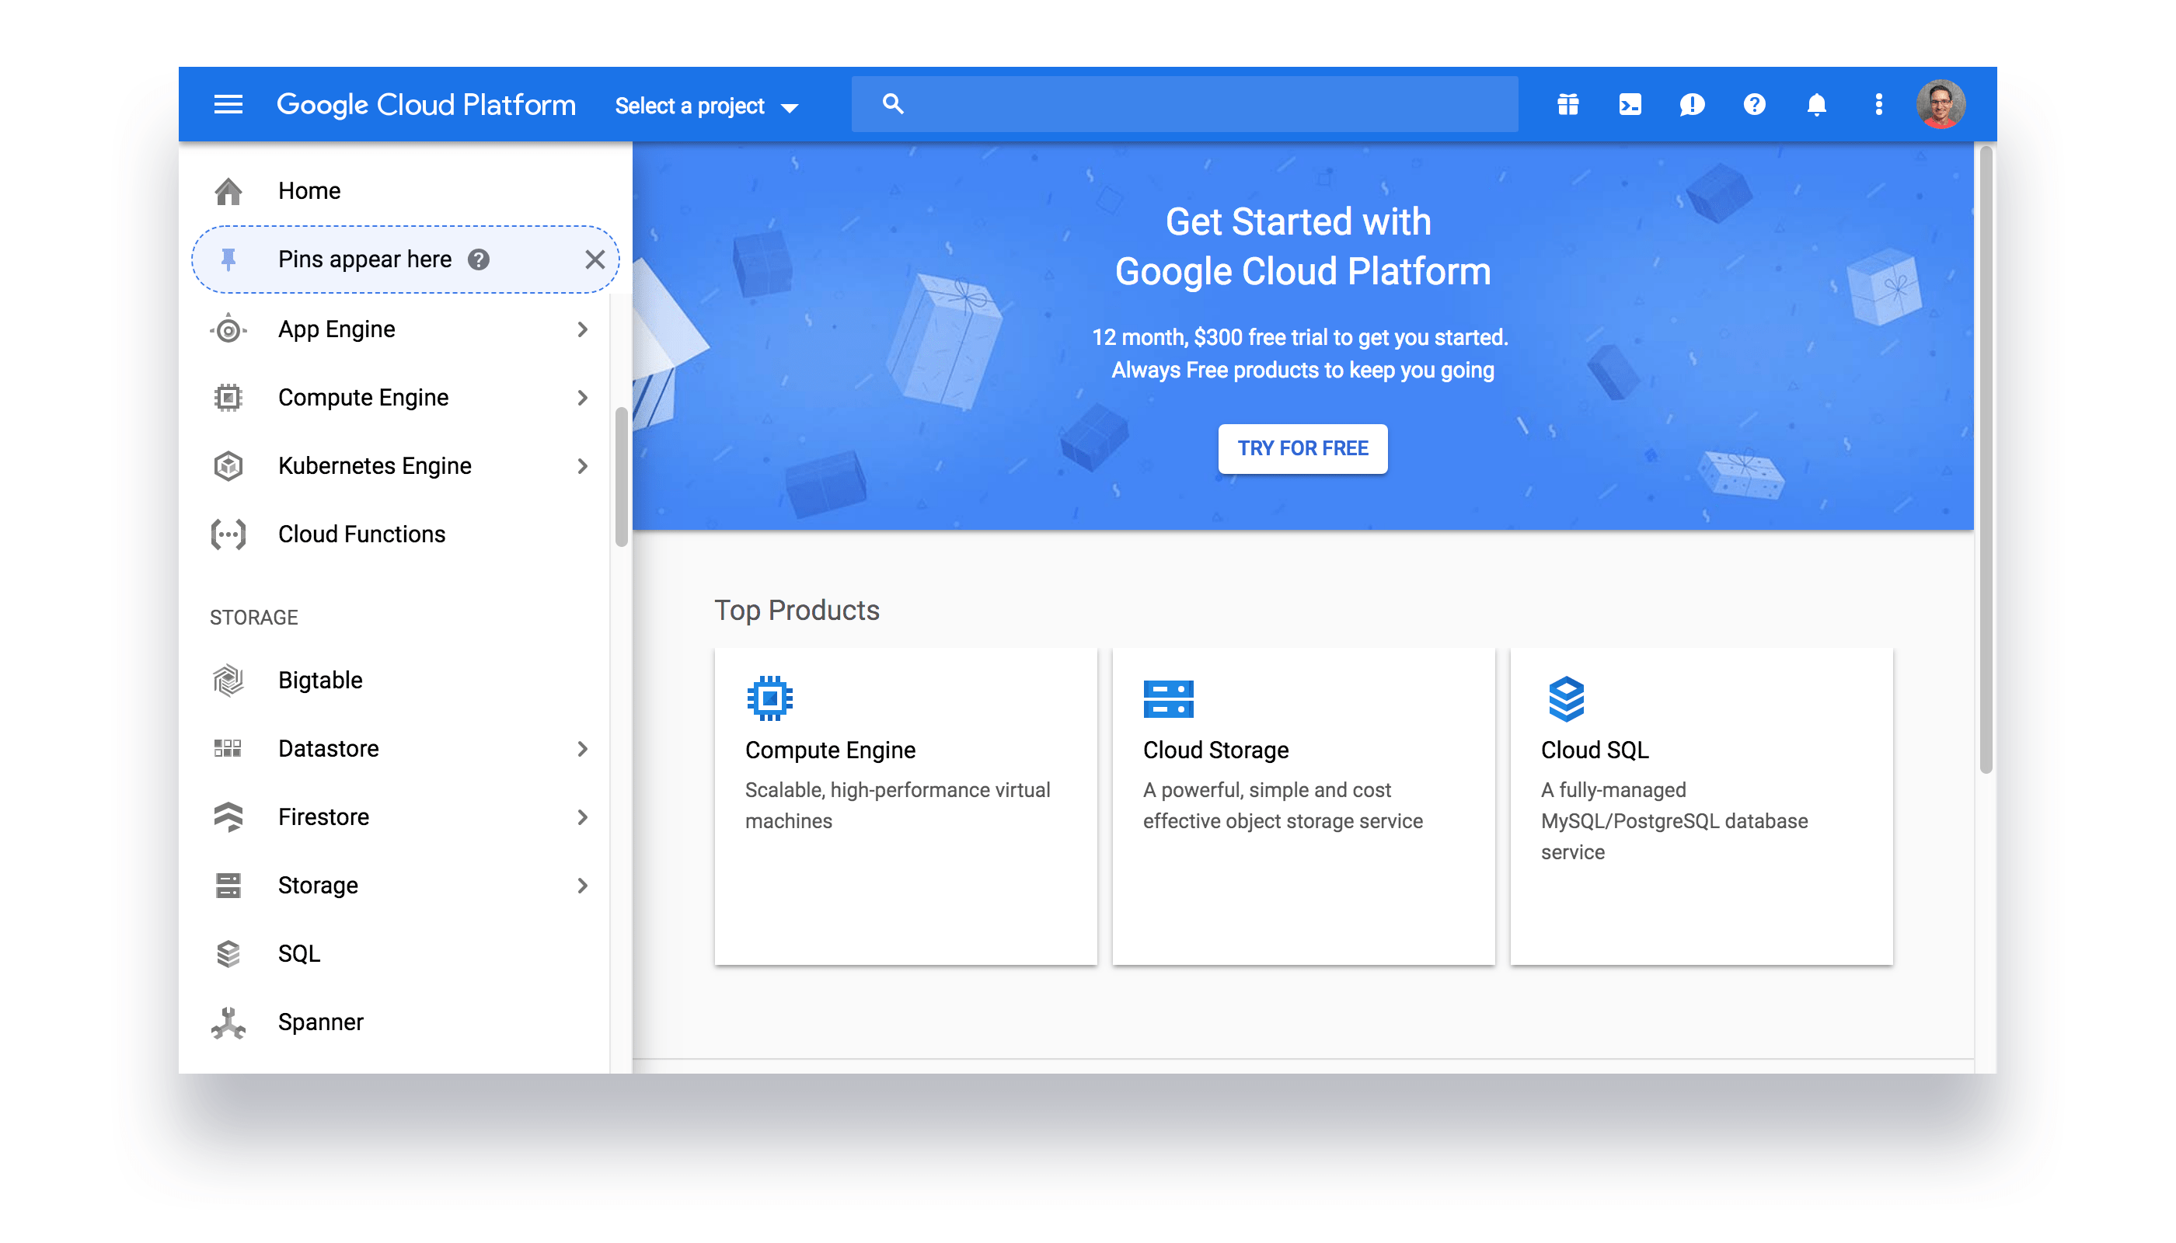
Task: Open the free trial gift icon
Action: click(1568, 104)
